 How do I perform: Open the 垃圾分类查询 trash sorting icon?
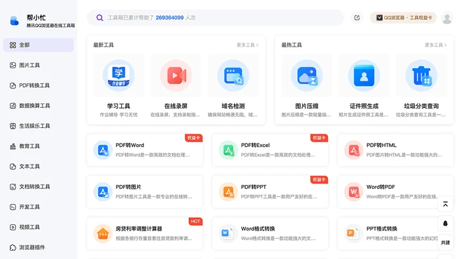[x=422, y=75]
